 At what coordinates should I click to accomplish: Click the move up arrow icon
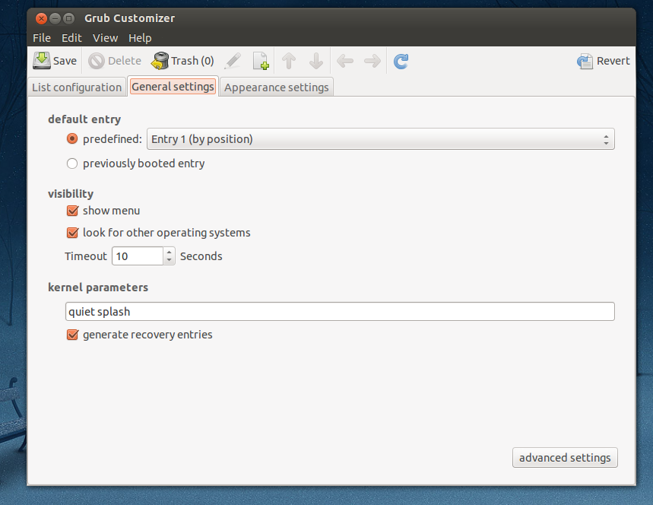[x=289, y=61]
